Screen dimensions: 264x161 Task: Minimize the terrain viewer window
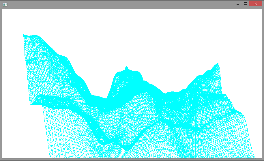point(238,4)
